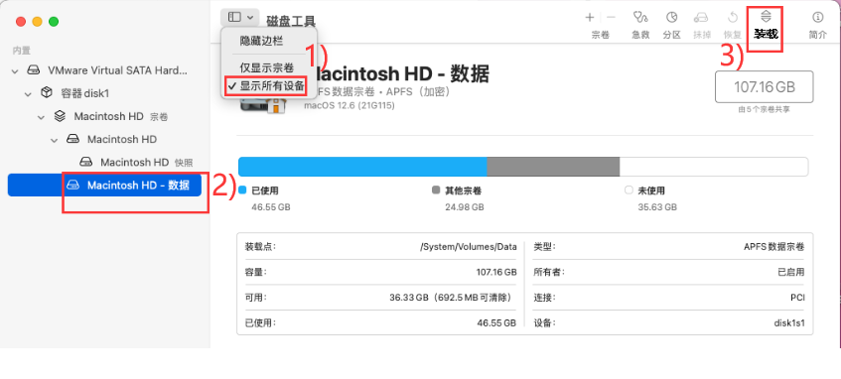Click the stacked layers icon for Macintosh HD 宗卷

coord(60,116)
